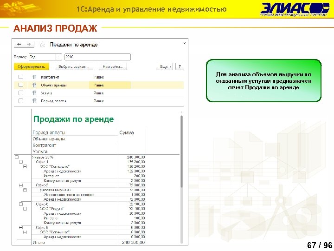
Task: Add report to favorites with star icon
Action: click(x=42, y=45)
